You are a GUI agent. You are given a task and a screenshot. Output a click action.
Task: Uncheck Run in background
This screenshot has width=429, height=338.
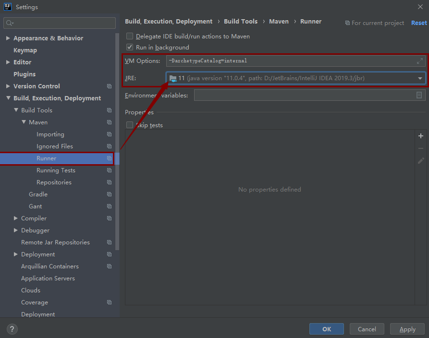coord(130,47)
